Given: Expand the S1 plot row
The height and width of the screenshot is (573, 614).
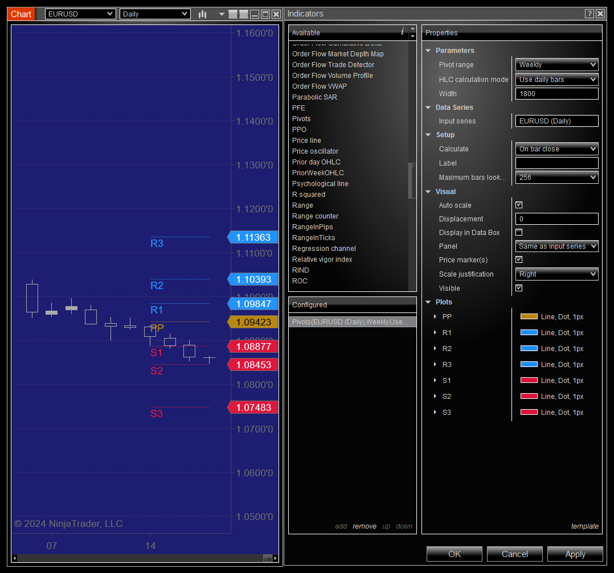Looking at the screenshot, I should coord(435,380).
